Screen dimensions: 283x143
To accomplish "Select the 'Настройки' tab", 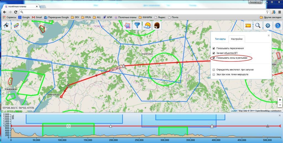I will point(237,39).
